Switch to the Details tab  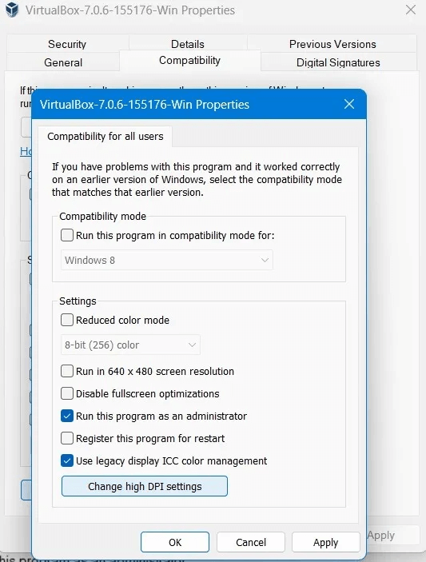(x=188, y=44)
